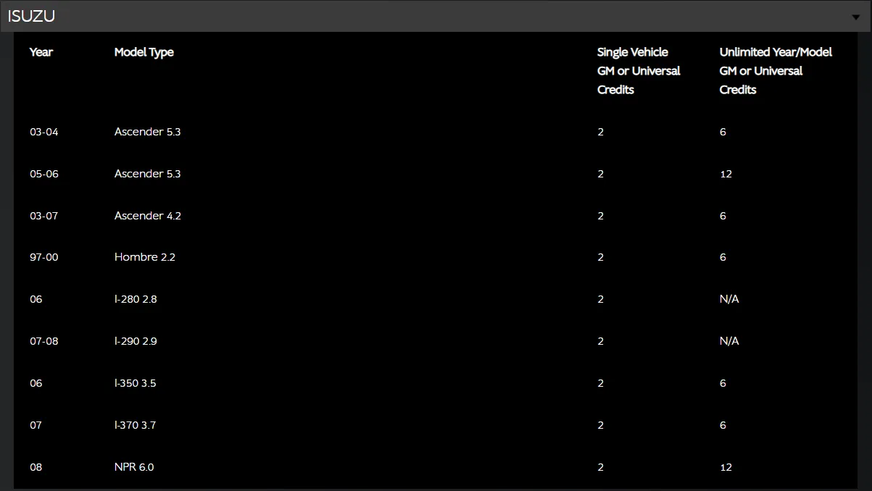Click the NPR 6.0 model
Image resolution: width=872 pixels, height=491 pixels.
[134, 467]
